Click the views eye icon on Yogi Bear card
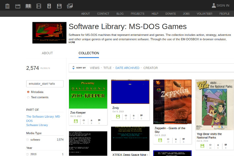The width and height of the screenshot is (234, 156). click(x=210, y=145)
